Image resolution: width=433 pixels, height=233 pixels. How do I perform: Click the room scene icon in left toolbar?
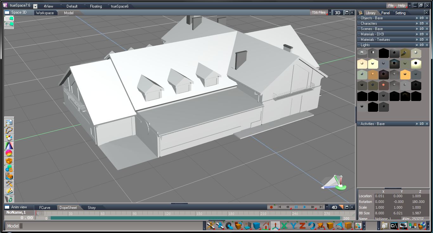pos(9,176)
